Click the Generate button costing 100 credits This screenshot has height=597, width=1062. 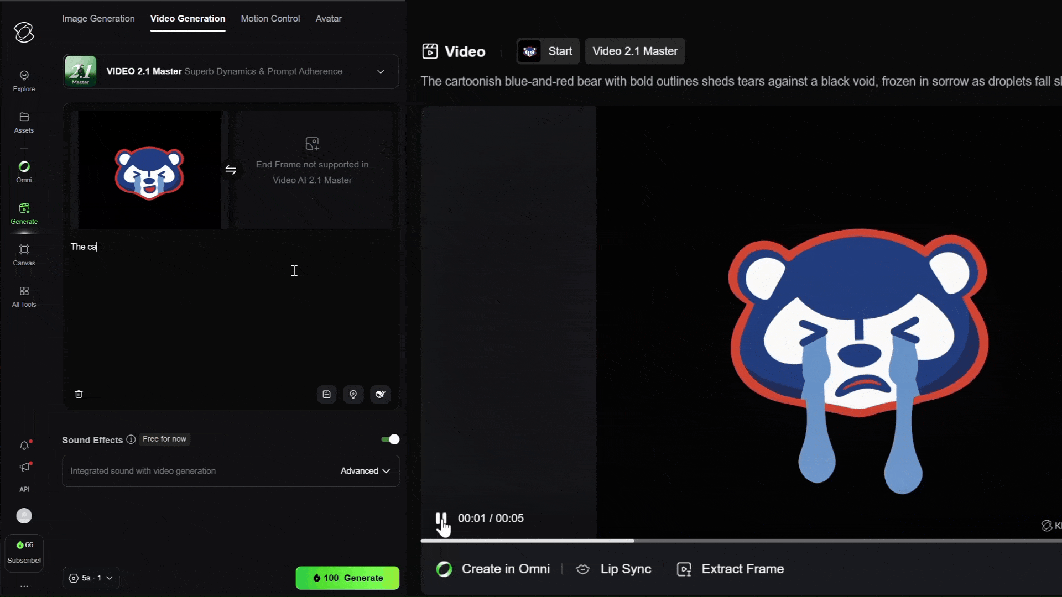347,578
